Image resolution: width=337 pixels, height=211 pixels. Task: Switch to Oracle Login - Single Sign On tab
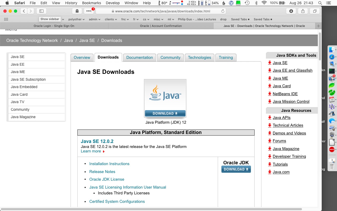(54, 26)
